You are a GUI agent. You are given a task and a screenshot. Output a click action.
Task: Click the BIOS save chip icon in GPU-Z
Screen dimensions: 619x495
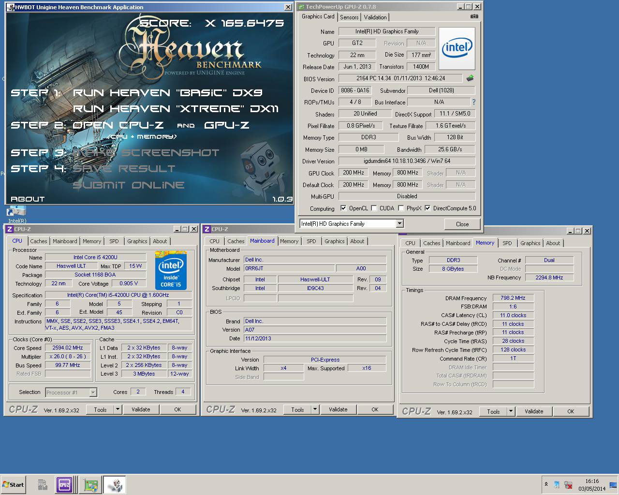(x=470, y=78)
